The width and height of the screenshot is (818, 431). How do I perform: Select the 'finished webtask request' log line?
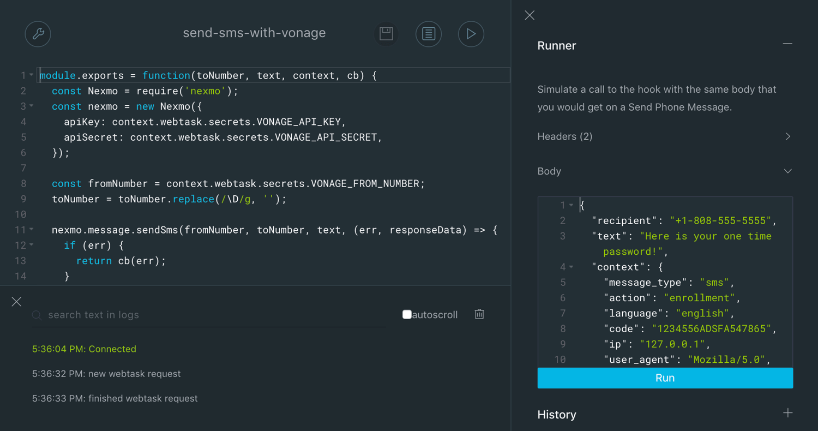[115, 398]
